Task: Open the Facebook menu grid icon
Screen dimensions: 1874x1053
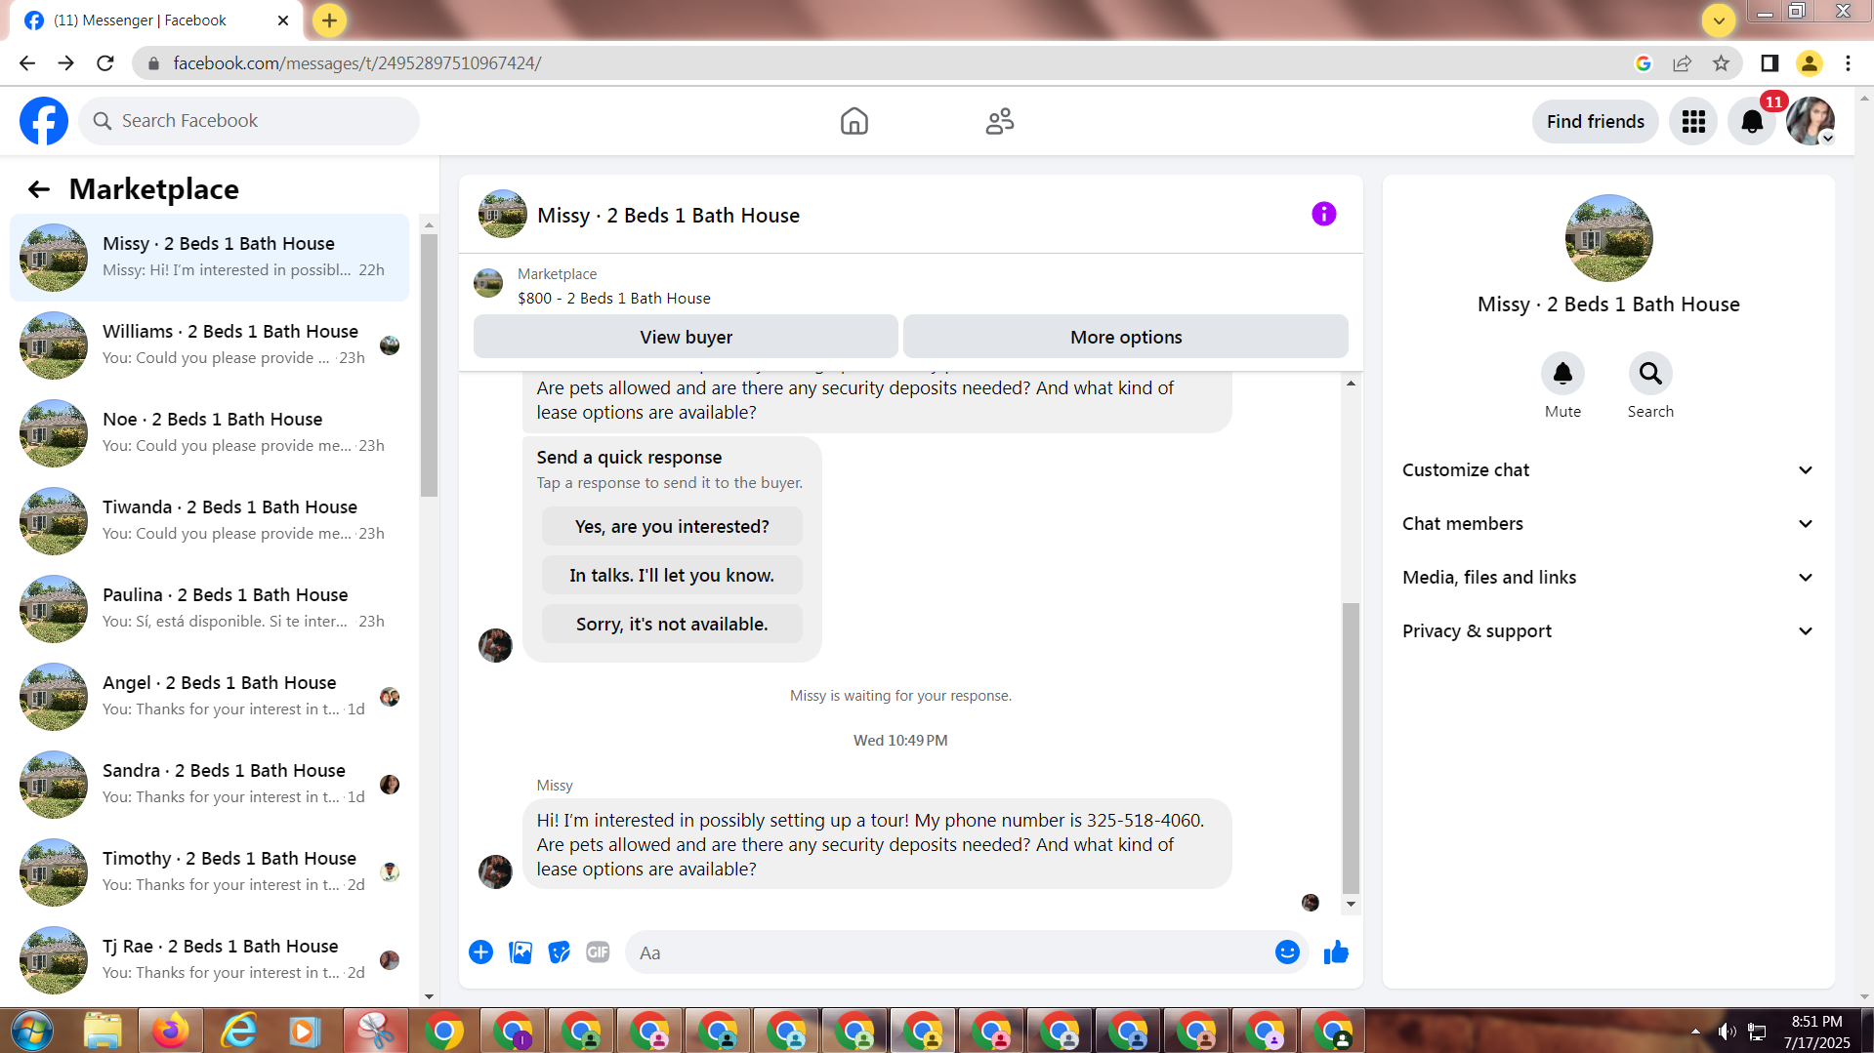Action: 1693,122
